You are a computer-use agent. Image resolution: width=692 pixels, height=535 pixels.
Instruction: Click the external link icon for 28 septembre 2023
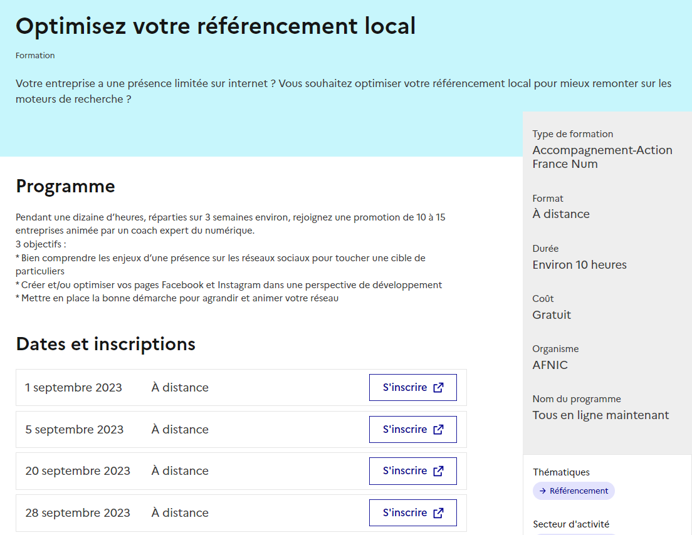point(439,513)
